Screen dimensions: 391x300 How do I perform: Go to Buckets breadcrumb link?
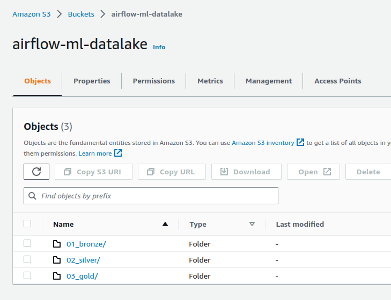[81, 14]
